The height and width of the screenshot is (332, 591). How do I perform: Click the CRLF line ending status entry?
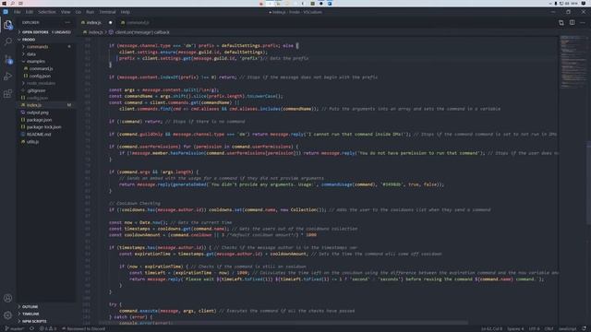coord(549,328)
